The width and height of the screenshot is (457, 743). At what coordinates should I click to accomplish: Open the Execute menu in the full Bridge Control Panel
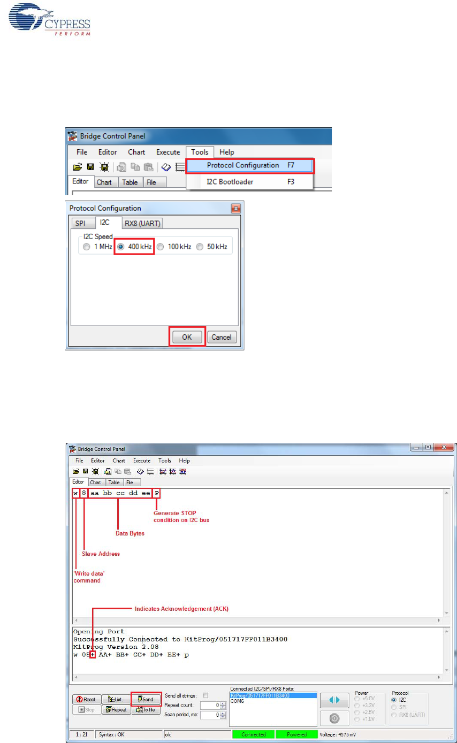[x=142, y=461]
